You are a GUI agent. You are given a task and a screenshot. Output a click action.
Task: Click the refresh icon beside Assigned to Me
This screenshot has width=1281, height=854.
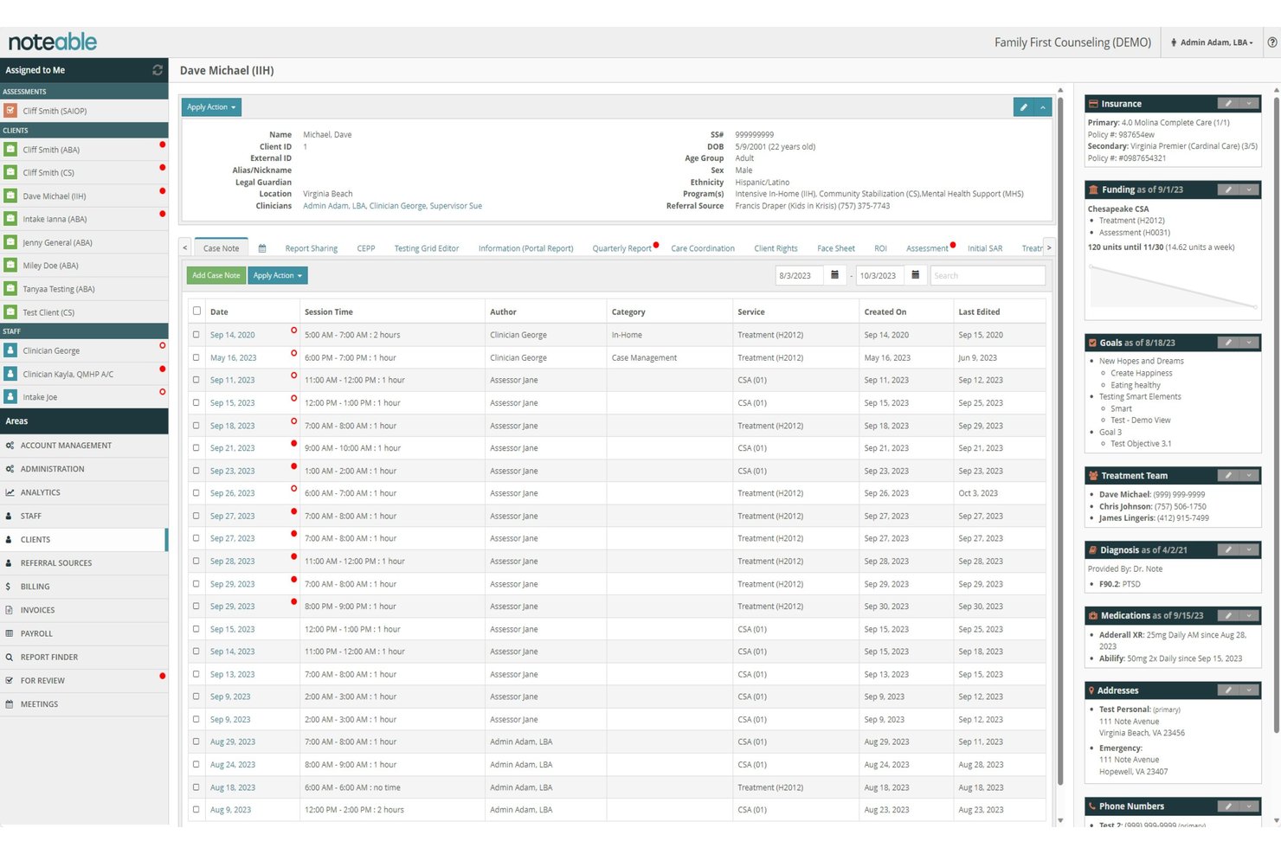click(x=158, y=70)
